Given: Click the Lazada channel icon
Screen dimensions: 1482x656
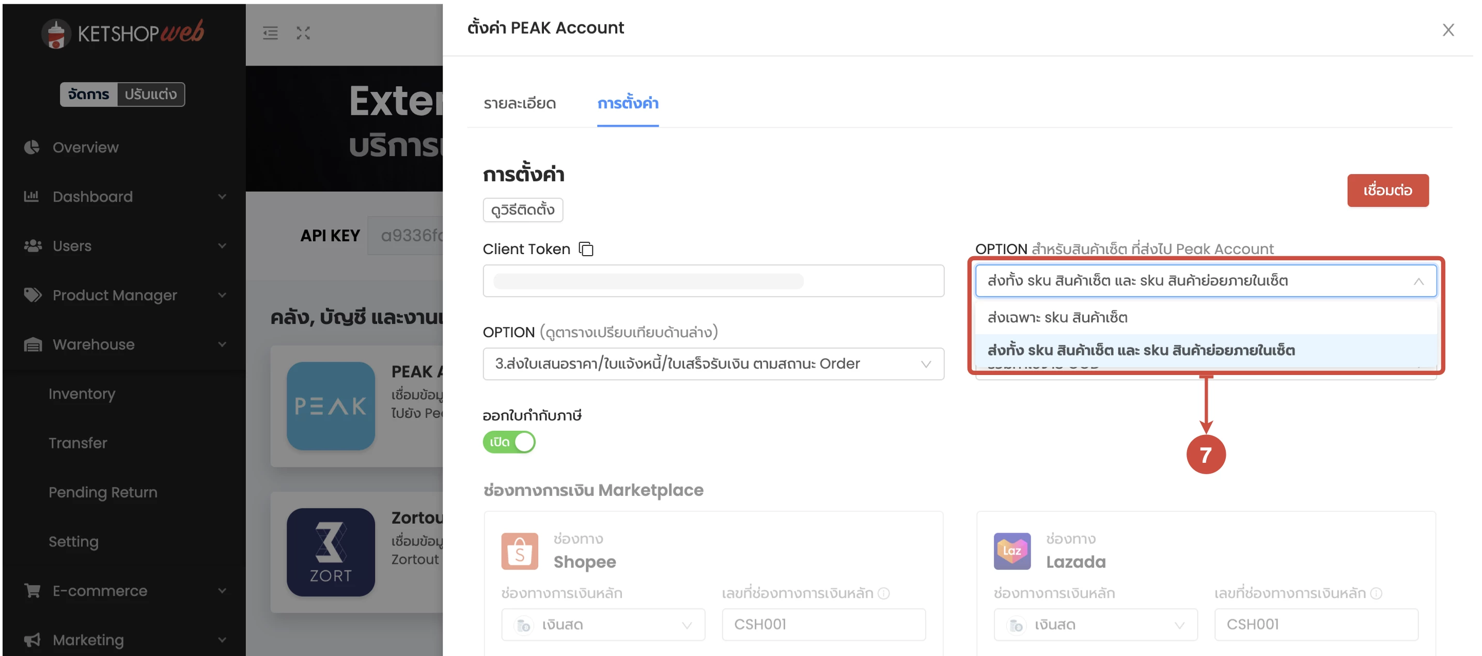Looking at the screenshot, I should click(1012, 551).
